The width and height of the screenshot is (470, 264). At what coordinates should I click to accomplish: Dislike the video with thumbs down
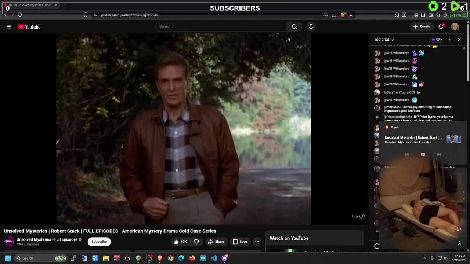point(196,242)
